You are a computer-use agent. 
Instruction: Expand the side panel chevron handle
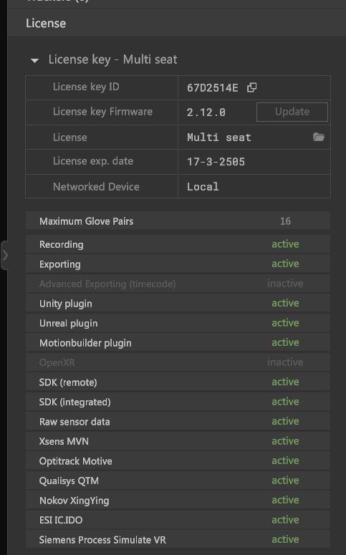(x=4, y=255)
